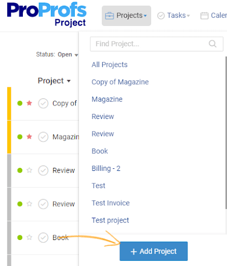Screen dimensions: 227x266
Task: Click green status dot of first Review row
Action: (20, 170)
